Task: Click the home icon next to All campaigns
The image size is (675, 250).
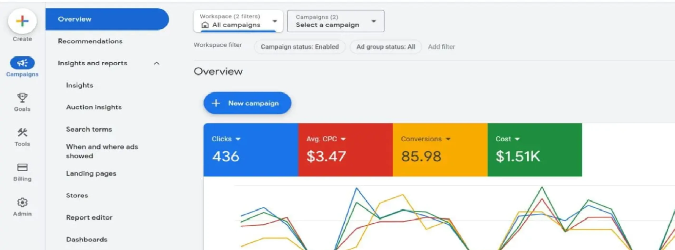Action: tap(205, 25)
